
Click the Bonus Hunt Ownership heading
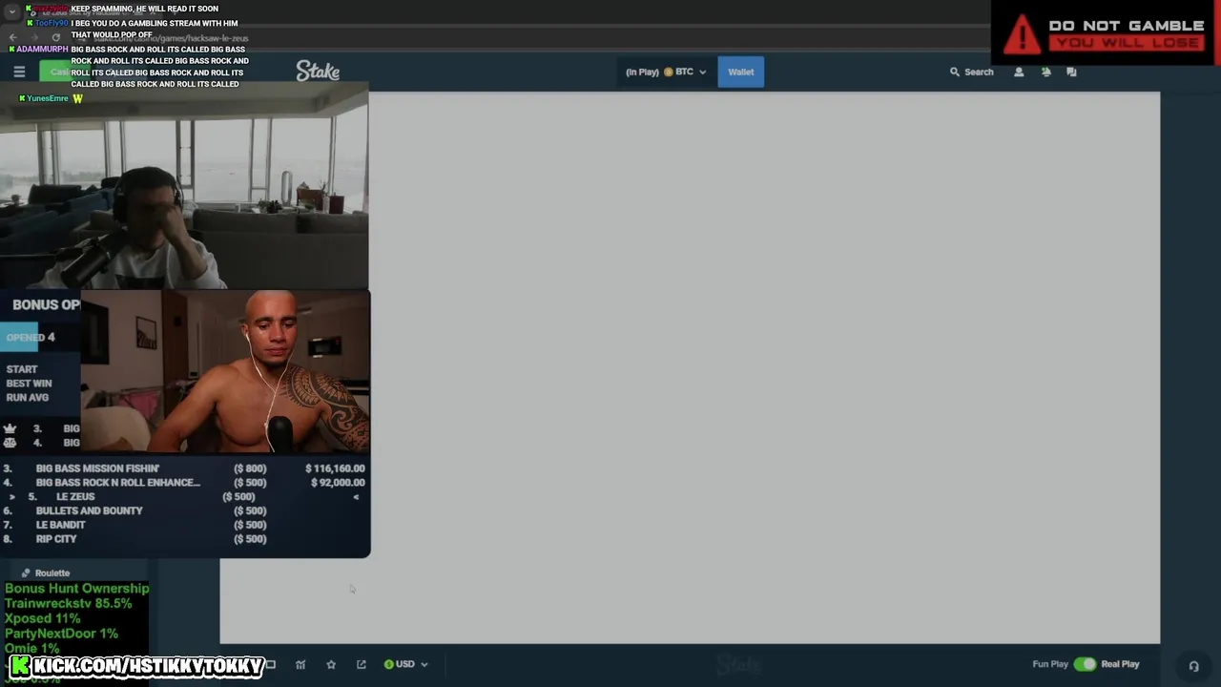(77, 589)
